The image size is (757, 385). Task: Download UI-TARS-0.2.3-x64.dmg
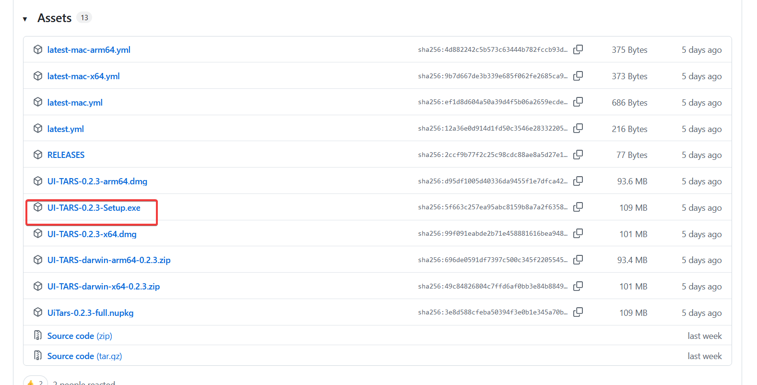click(x=92, y=234)
